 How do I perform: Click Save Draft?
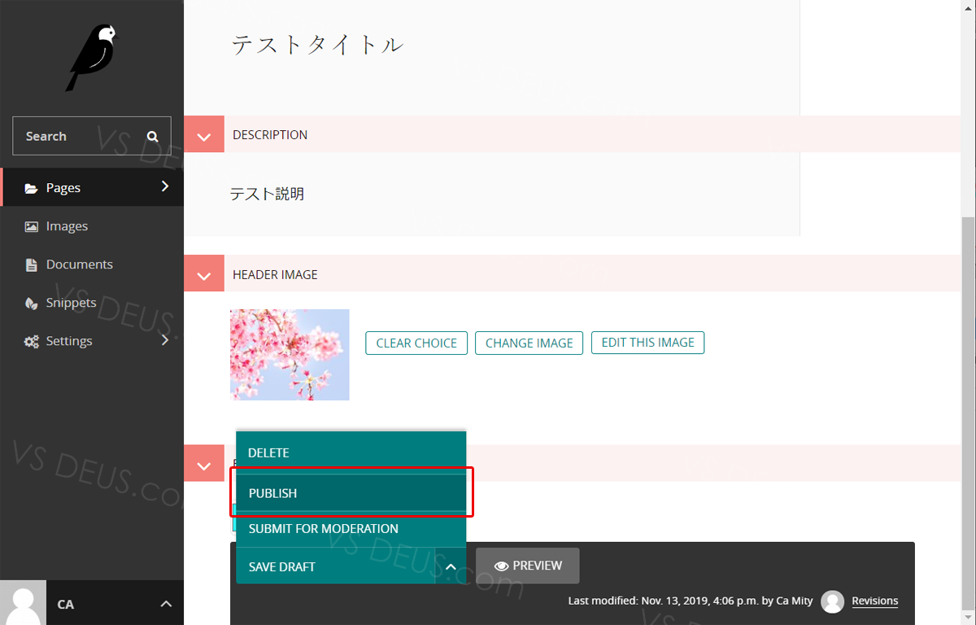point(336,566)
